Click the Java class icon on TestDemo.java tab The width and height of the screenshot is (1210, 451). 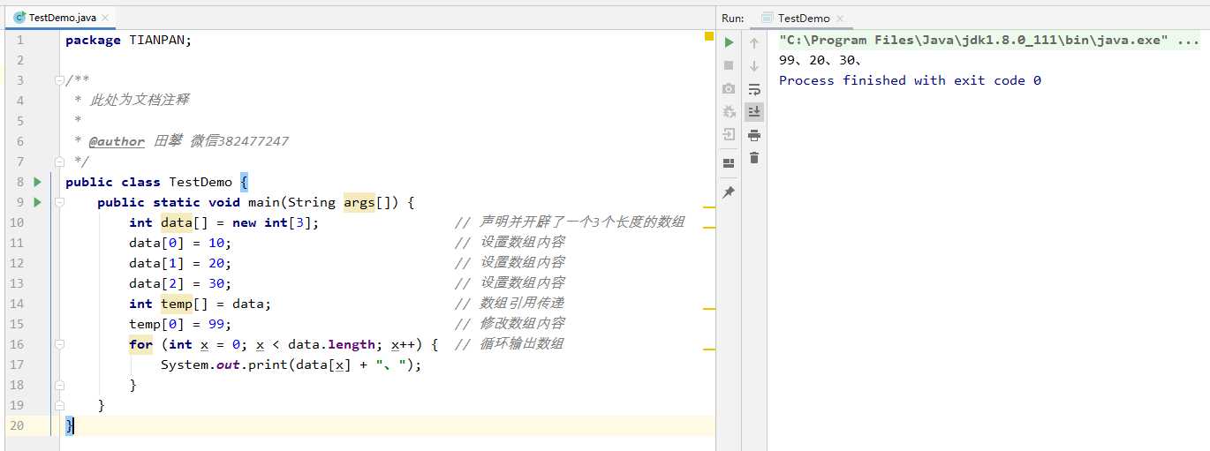pos(19,18)
